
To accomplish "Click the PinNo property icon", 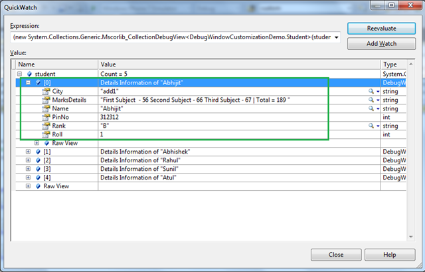I will (46, 117).
